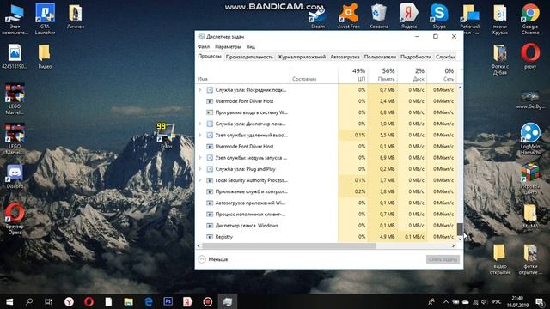The image size is (550, 309).
Task: Expand Узел службы удаленный вызо... row
Action: 200,136
